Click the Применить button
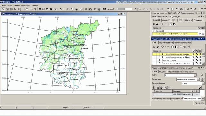 click(199, 103)
